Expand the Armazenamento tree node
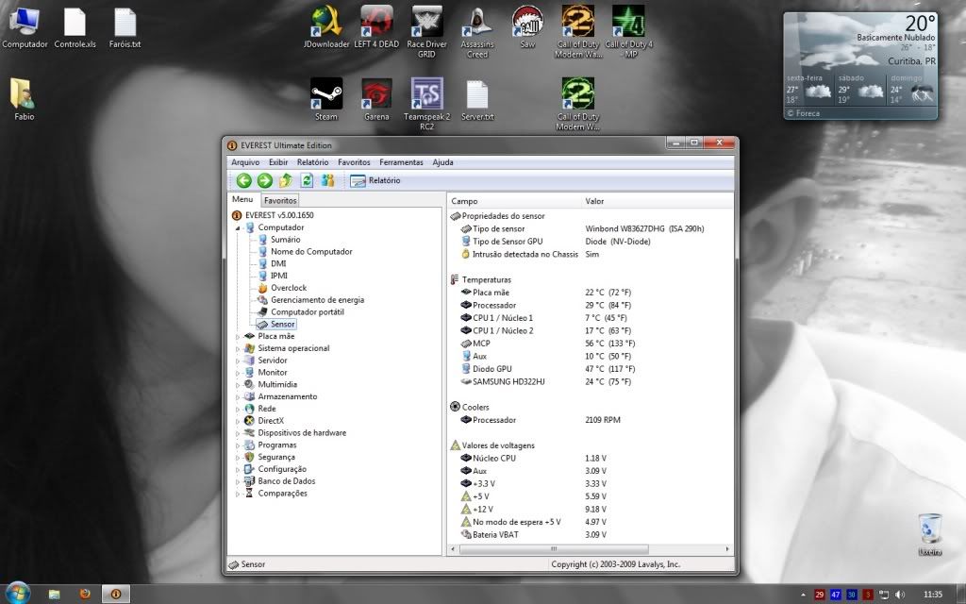This screenshot has height=604, width=966. (237, 397)
